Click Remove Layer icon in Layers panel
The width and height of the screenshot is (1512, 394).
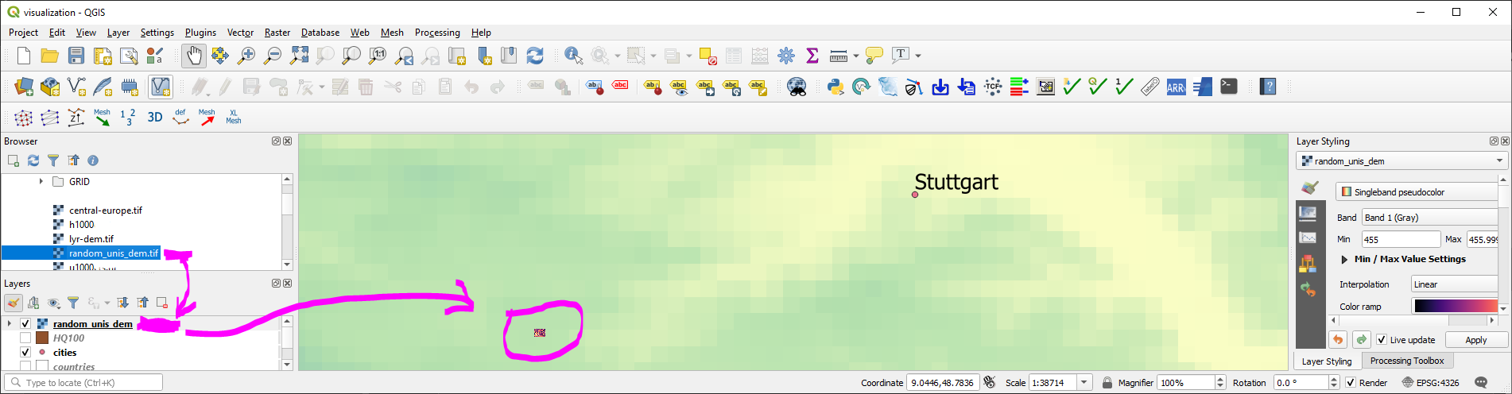162,303
